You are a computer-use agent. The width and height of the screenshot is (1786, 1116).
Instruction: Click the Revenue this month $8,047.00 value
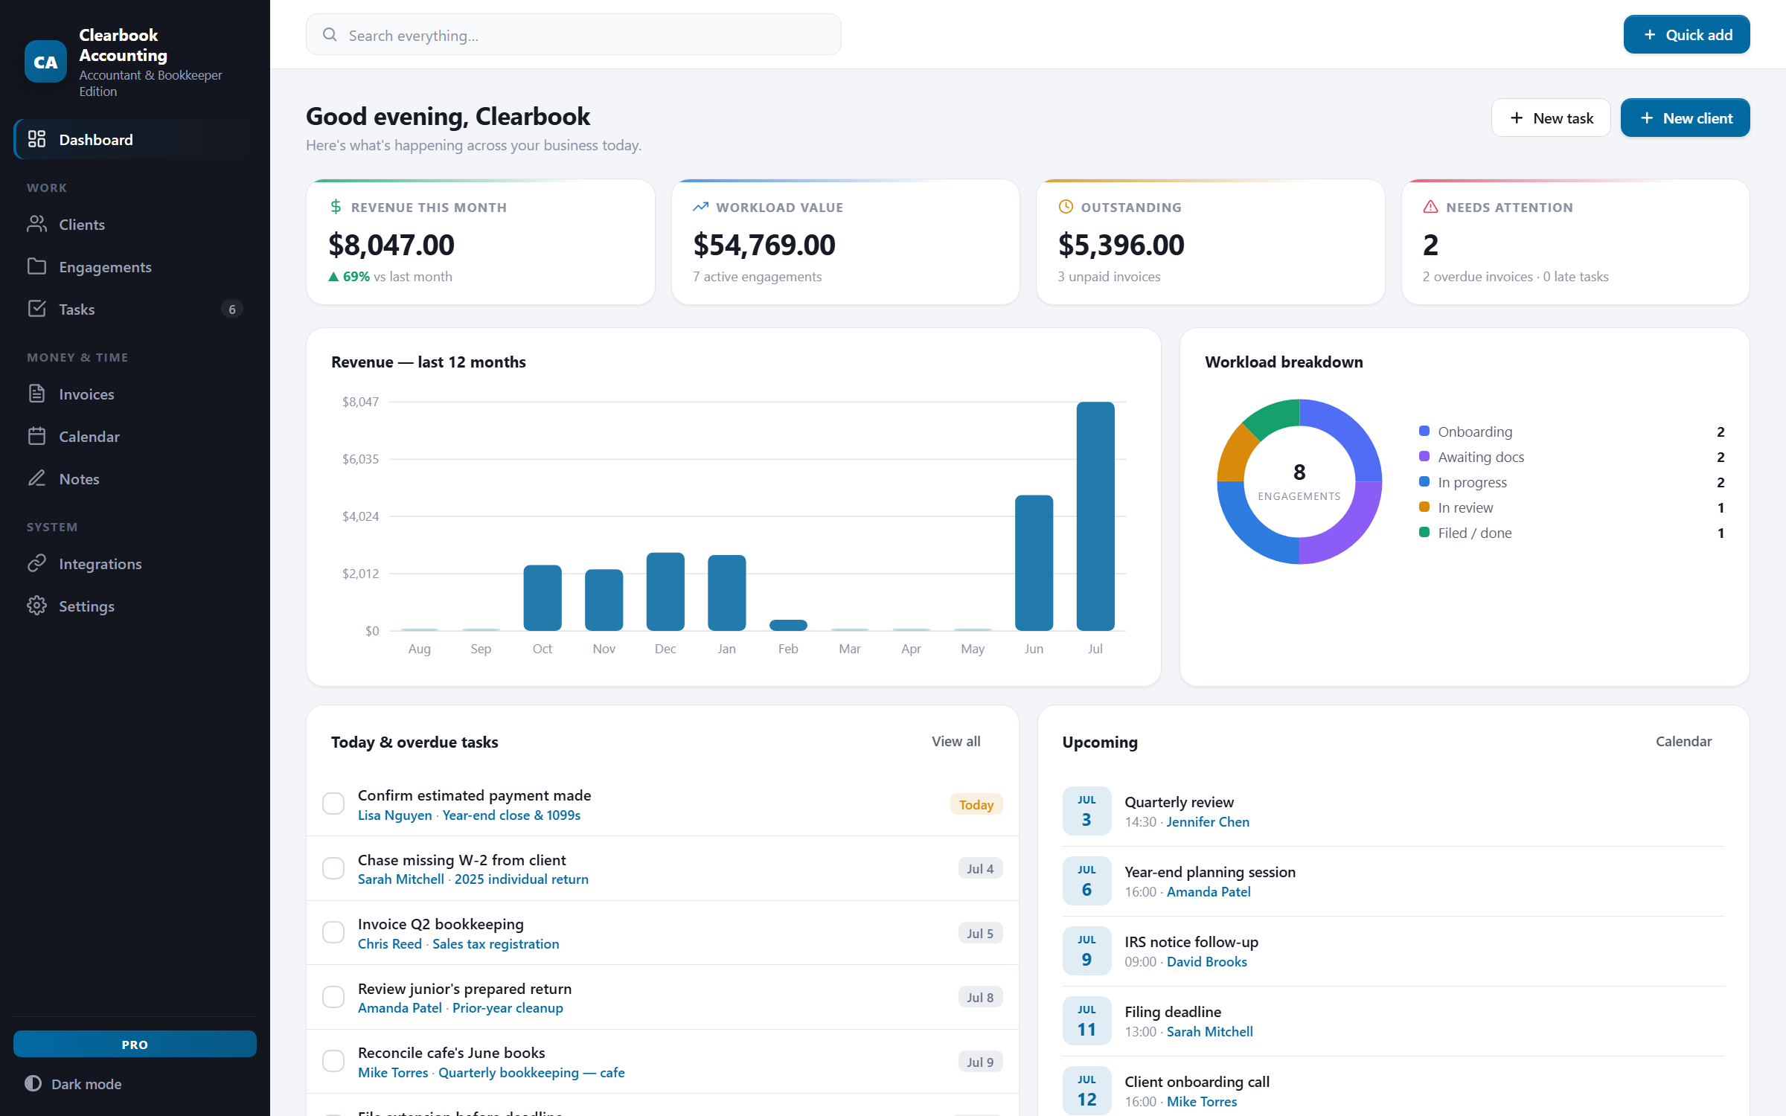coord(391,245)
